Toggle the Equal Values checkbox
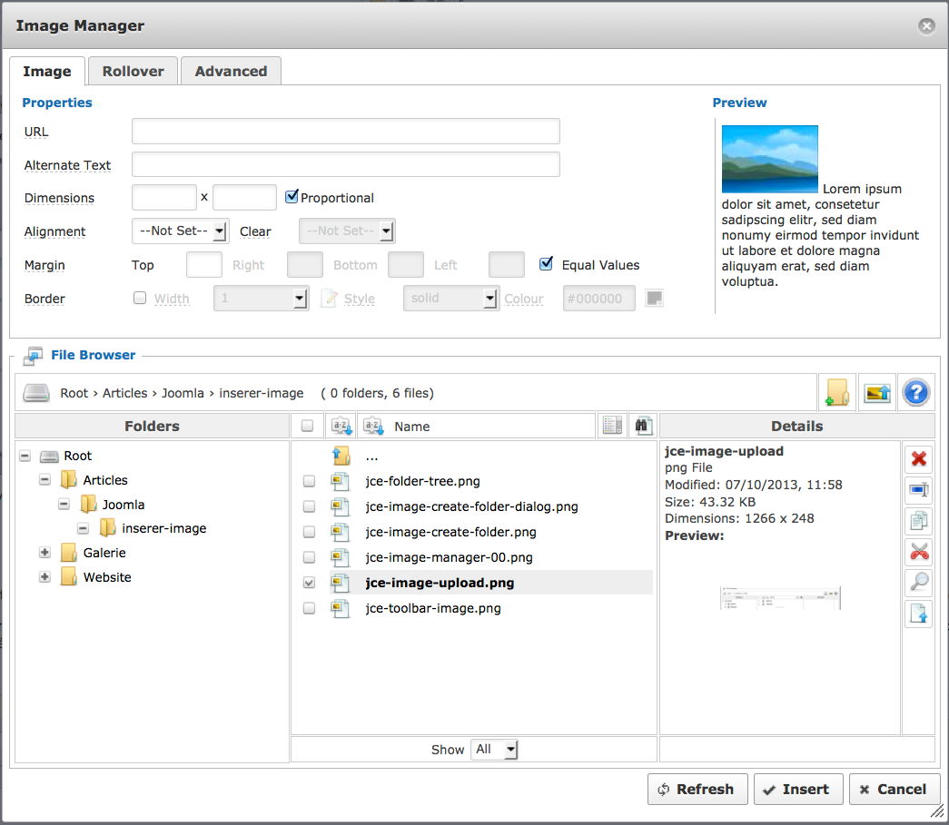949x825 pixels. pyautogui.click(x=546, y=264)
